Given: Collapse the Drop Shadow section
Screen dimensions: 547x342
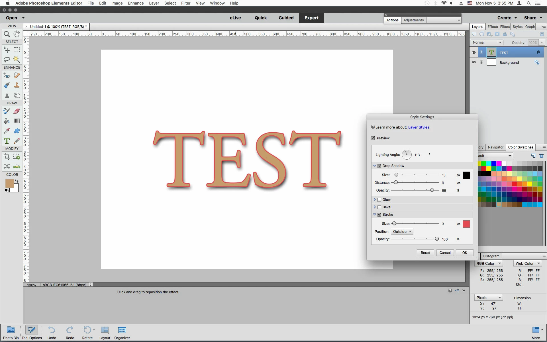Looking at the screenshot, I should coord(374,166).
